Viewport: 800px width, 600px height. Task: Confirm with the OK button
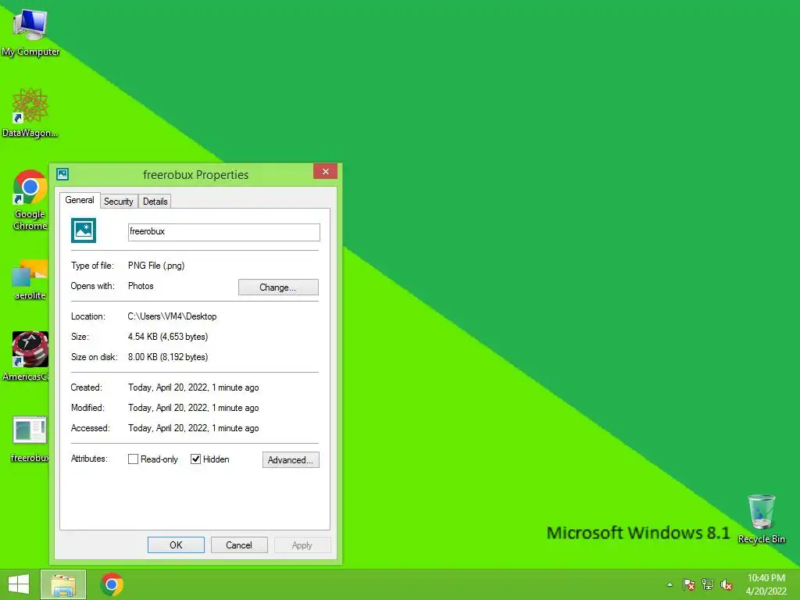point(176,545)
